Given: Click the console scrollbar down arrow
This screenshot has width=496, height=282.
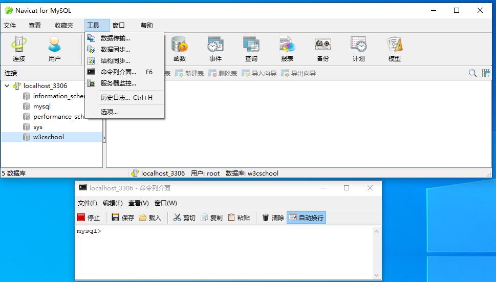Looking at the screenshot, I should click(377, 275).
